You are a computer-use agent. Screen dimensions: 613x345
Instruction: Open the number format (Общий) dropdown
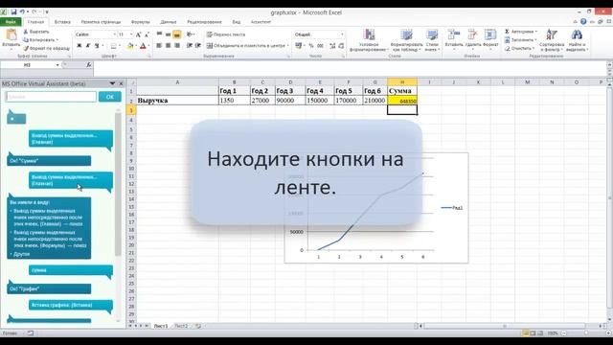click(342, 34)
